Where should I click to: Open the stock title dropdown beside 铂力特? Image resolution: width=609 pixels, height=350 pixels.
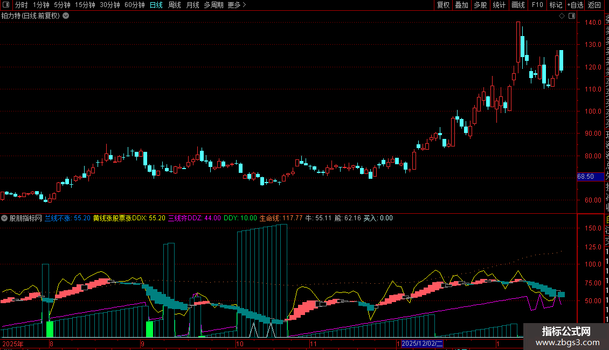(66, 16)
